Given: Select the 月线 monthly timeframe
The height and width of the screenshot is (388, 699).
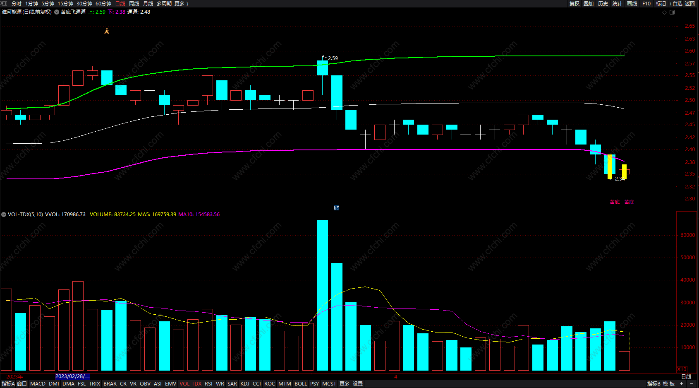Looking at the screenshot, I should click(148, 3).
